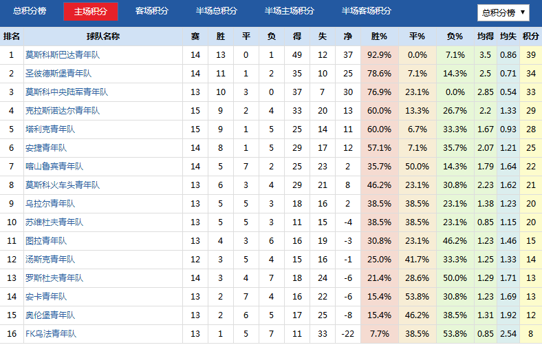This screenshot has height=345, width=542.
Task: Open the 克拉斯诺达尔青年队 team page
Action: [x=63, y=111]
